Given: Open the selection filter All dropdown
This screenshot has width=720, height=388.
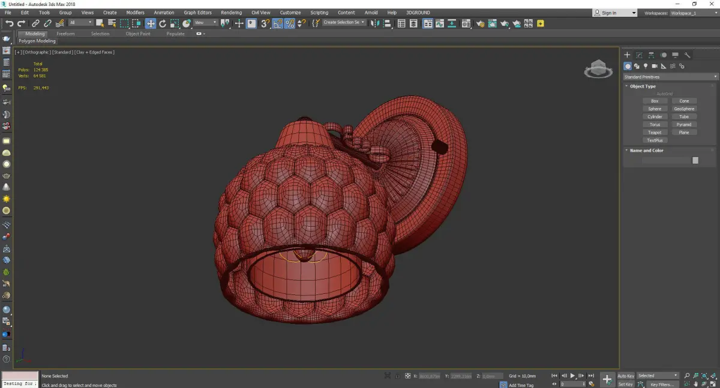Looking at the screenshot, I should [x=80, y=23].
